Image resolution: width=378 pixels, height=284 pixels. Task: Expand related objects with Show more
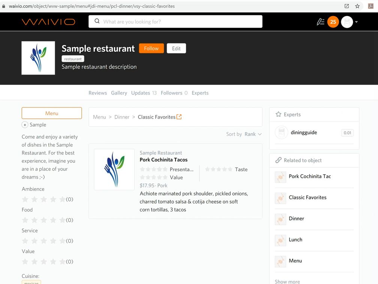(287, 281)
